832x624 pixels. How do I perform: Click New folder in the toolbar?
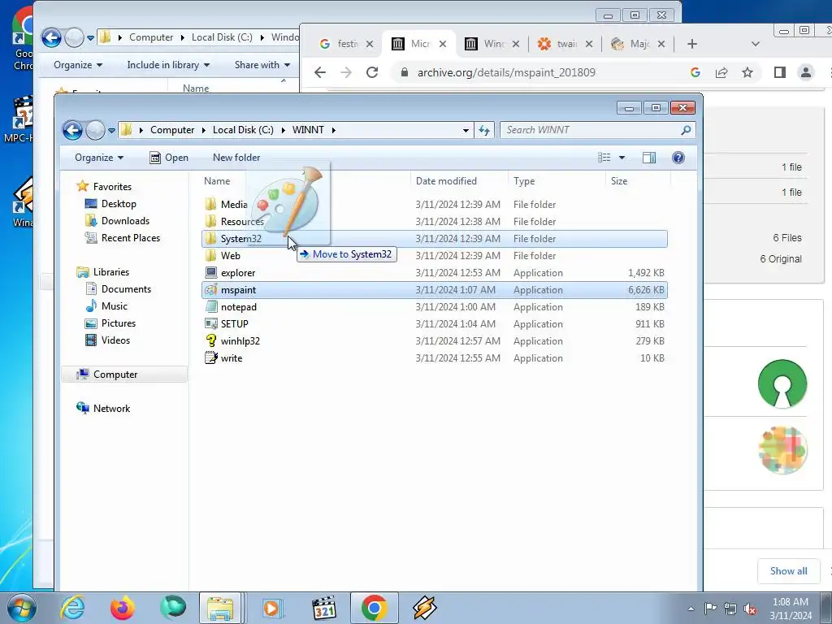236,158
